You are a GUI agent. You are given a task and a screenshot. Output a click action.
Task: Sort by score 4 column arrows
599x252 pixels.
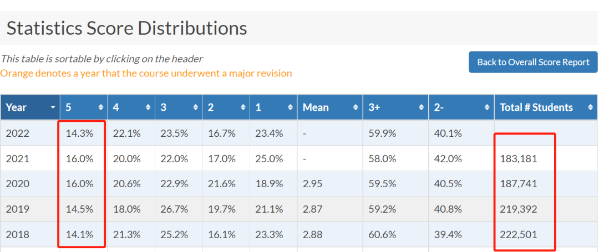click(x=148, y=108)
